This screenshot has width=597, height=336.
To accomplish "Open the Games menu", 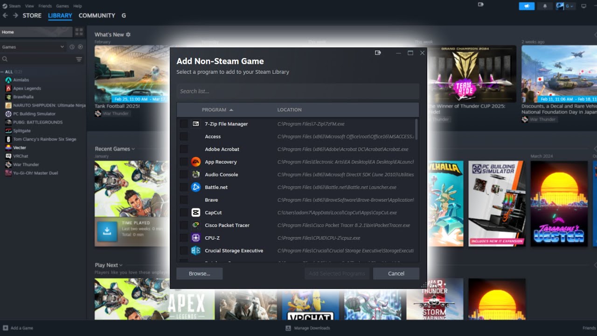I will pos(62,6).
